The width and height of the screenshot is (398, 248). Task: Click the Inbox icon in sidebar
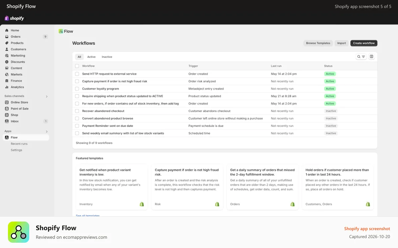tap(7, 121)
